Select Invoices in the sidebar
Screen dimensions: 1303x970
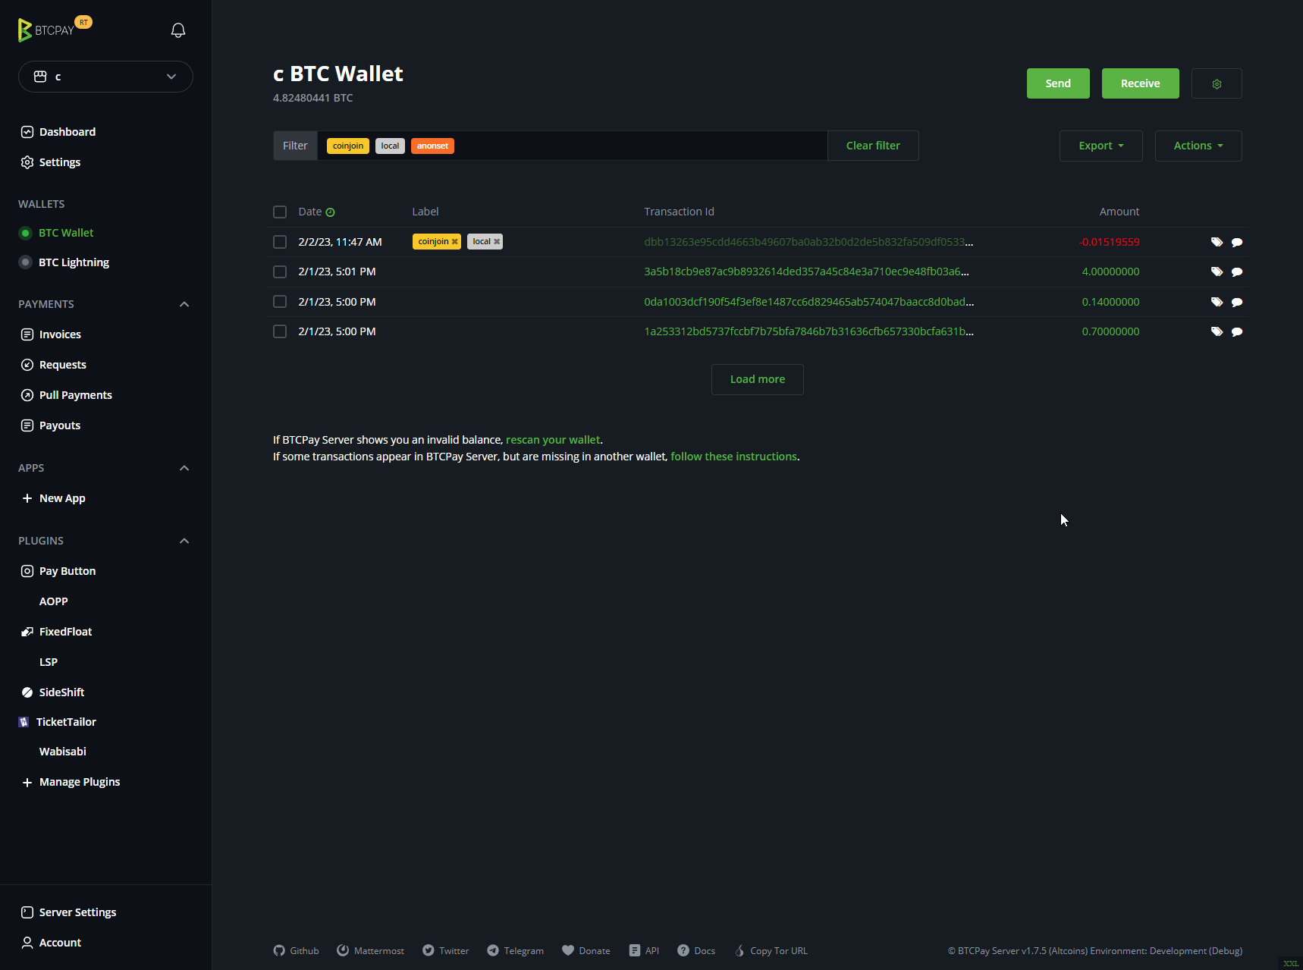[x=60, y=334]
